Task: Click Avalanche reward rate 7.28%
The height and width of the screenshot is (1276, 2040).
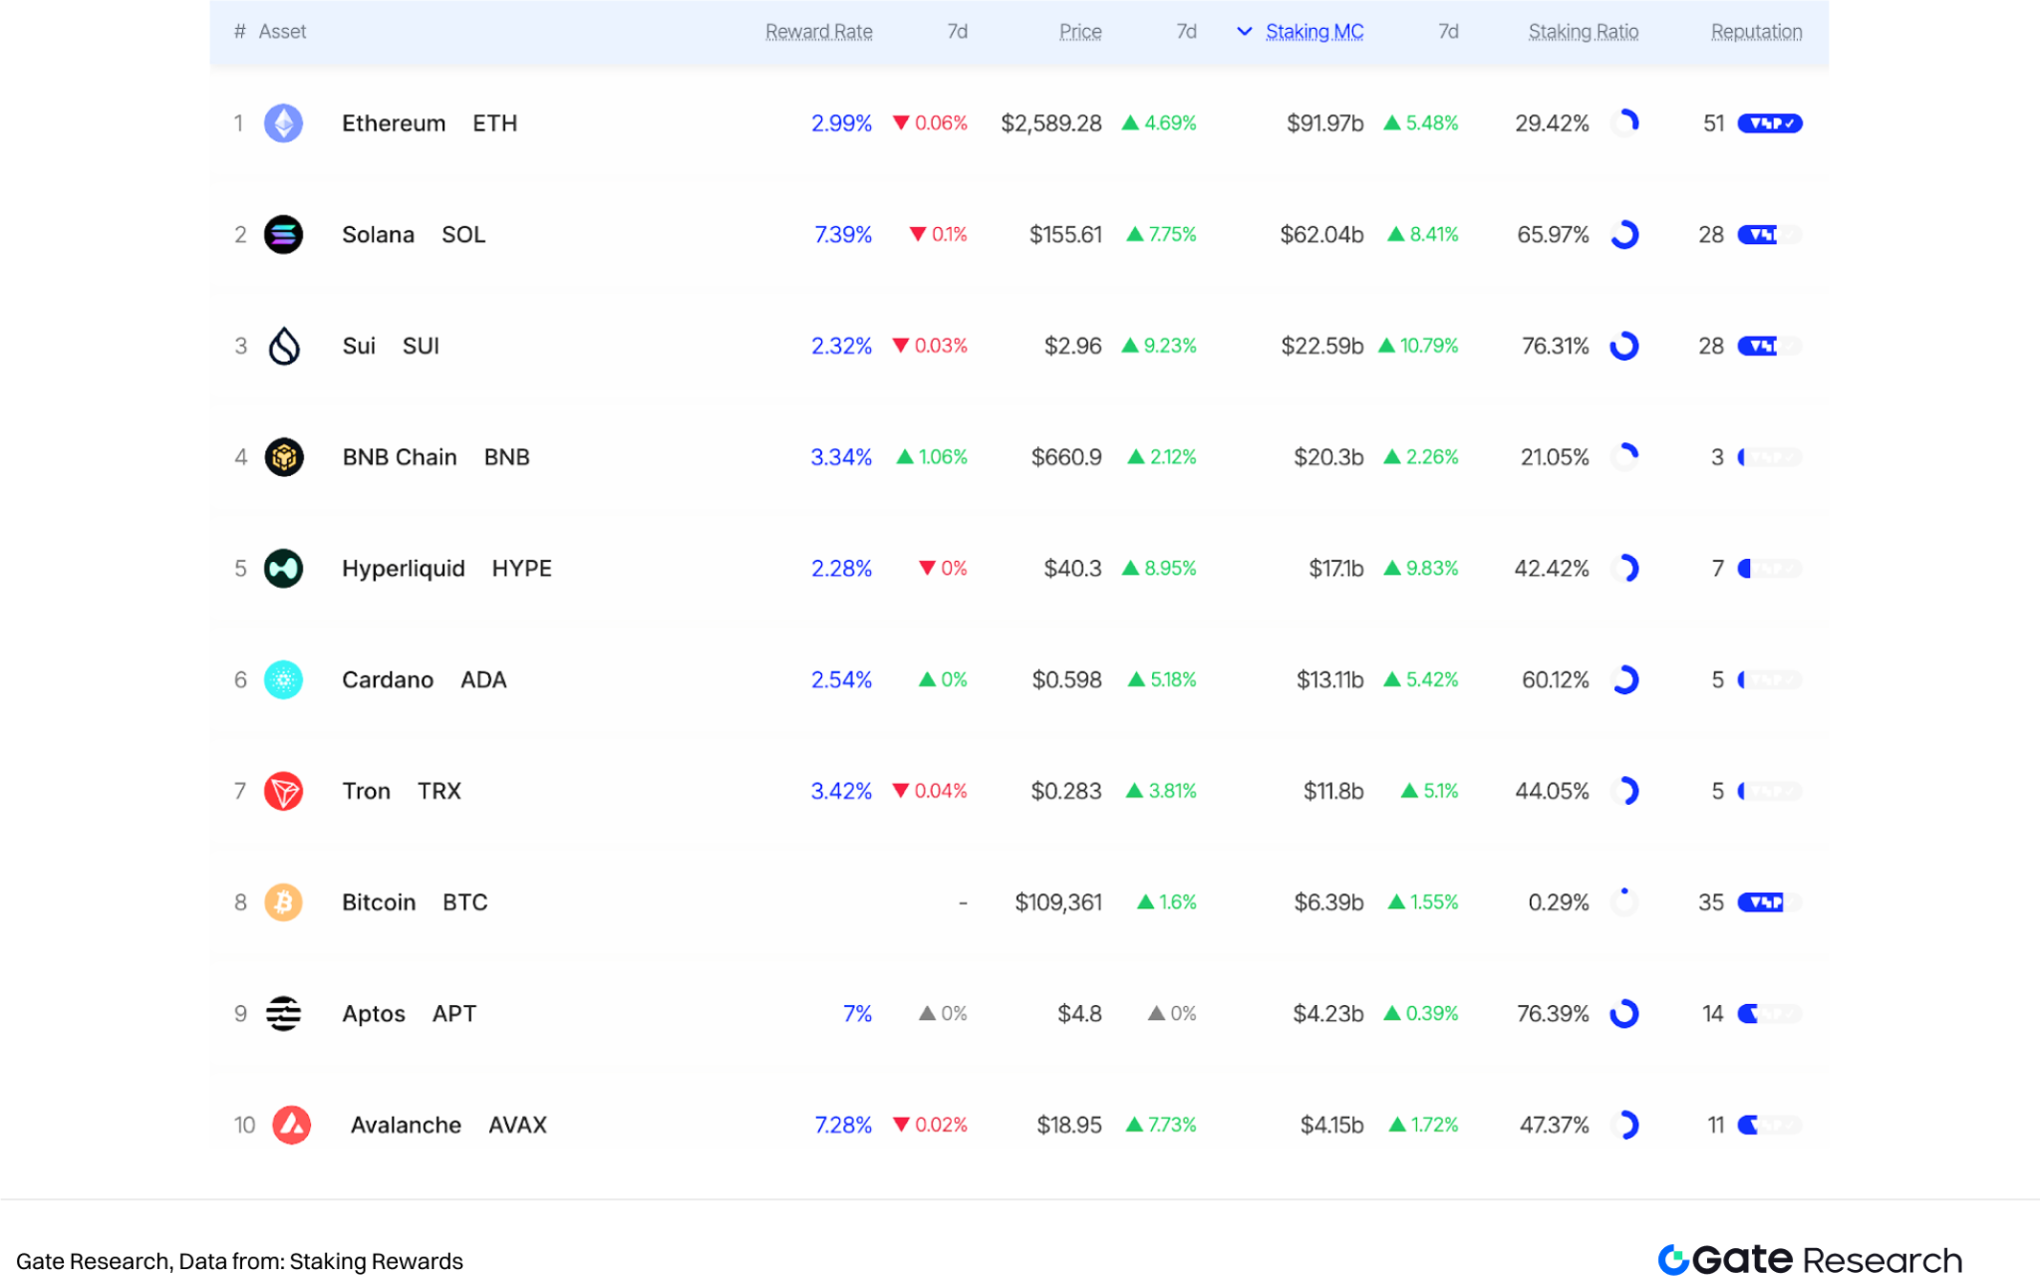Action: tap(843, 1126)
